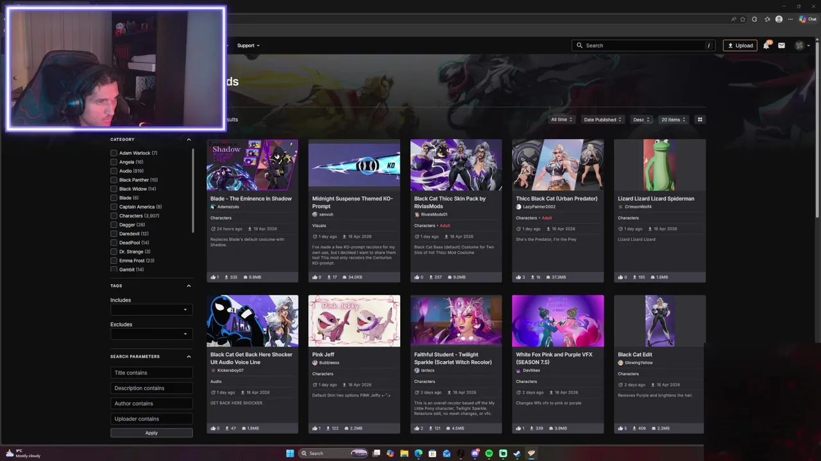Image resolution: width=821 pixels, height=461 pixels.
Task: Expand the user account menu arrow
Action: click(x=808, y=45)
